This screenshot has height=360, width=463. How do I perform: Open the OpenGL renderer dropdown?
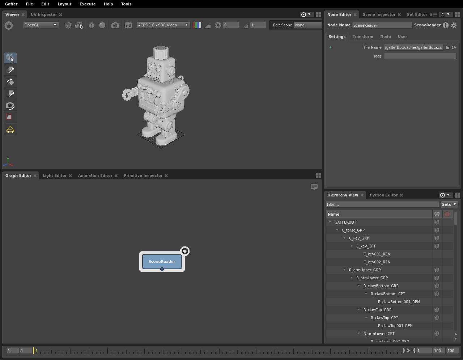point(41,25)
